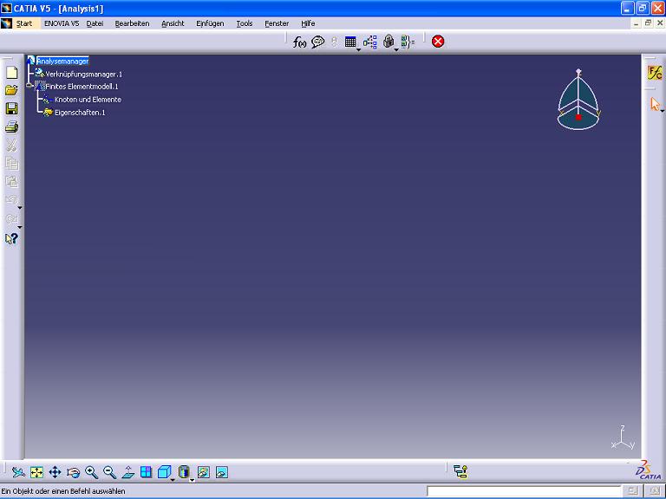Open the Tools menu
Screen dimensions: 666x499
pos(245,23)
